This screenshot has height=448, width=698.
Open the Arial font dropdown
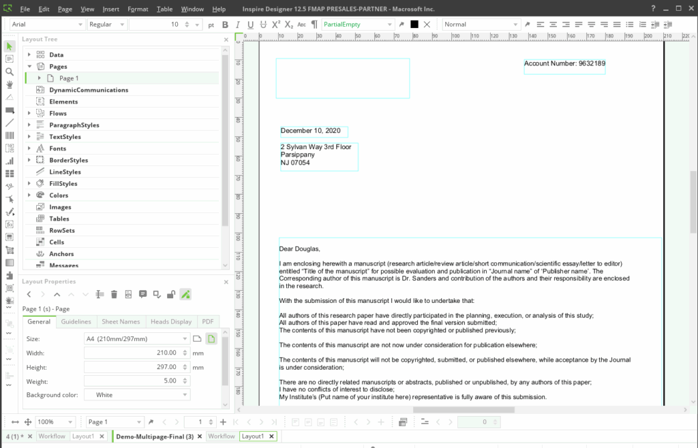pos(47,25)
